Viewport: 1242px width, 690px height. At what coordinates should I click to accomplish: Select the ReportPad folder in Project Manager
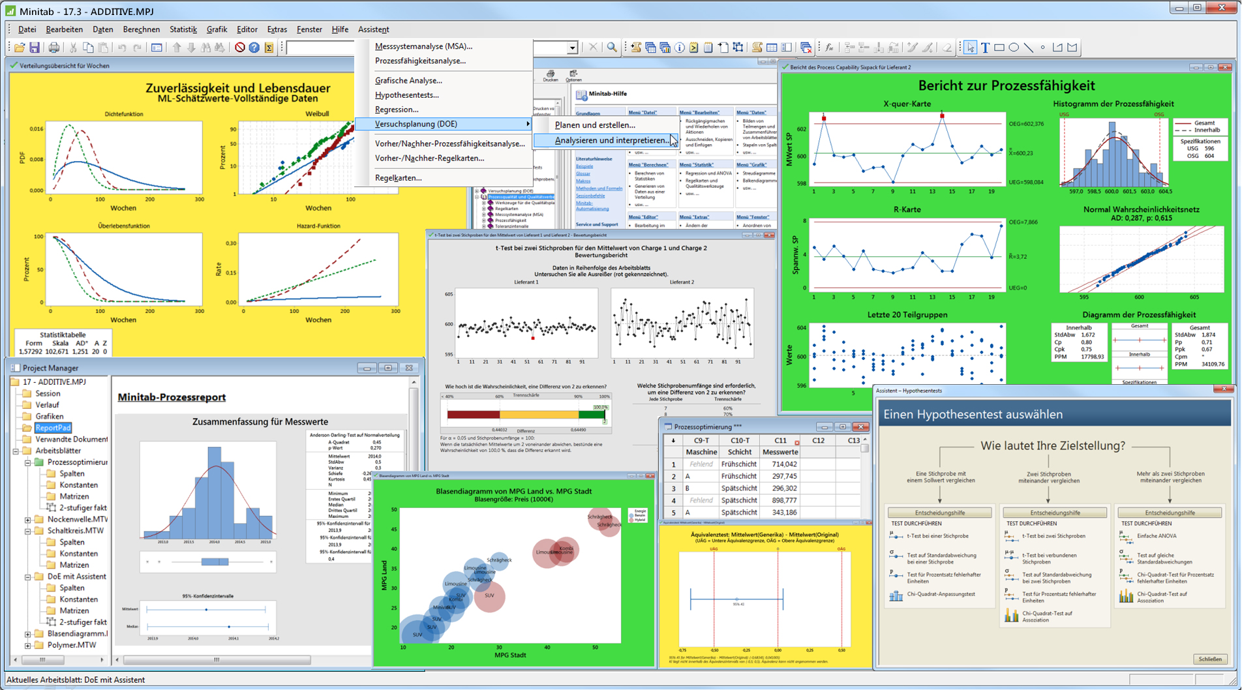coord(53,428)
